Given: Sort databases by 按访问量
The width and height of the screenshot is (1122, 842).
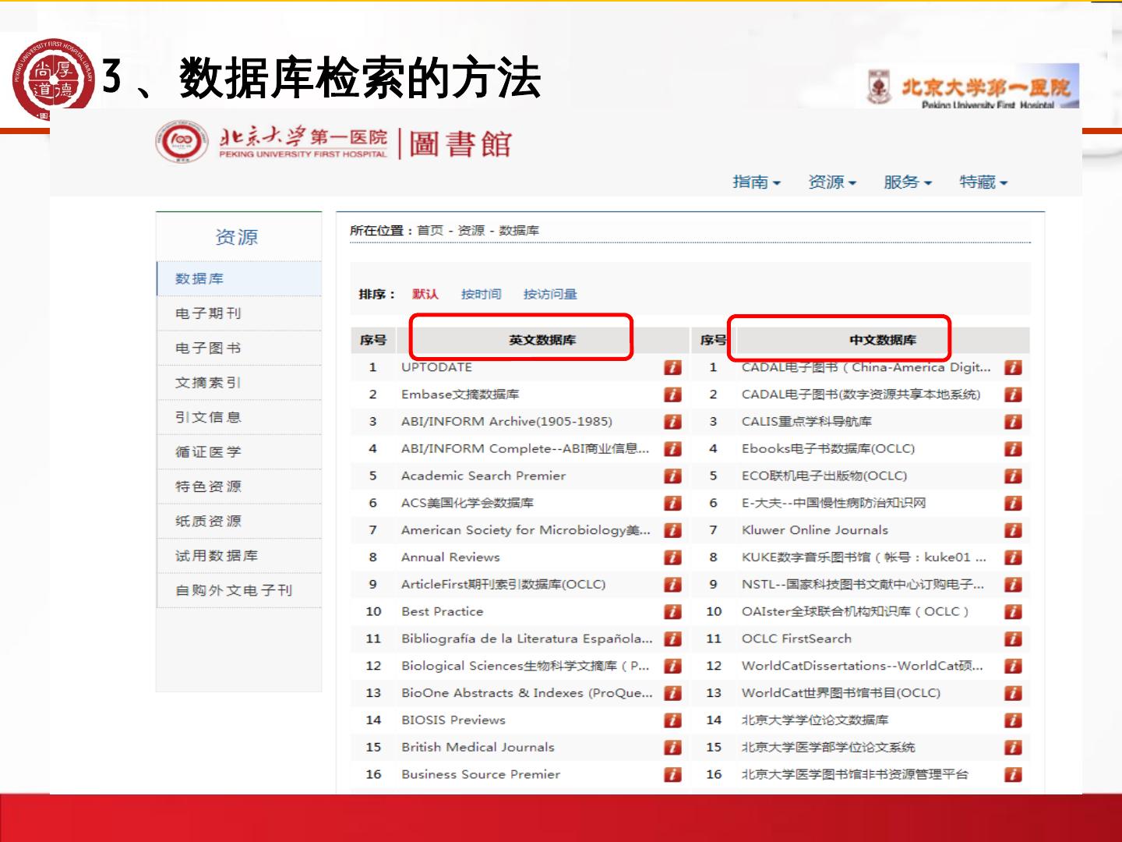Looking at the screenshot, I should point(550,294).
